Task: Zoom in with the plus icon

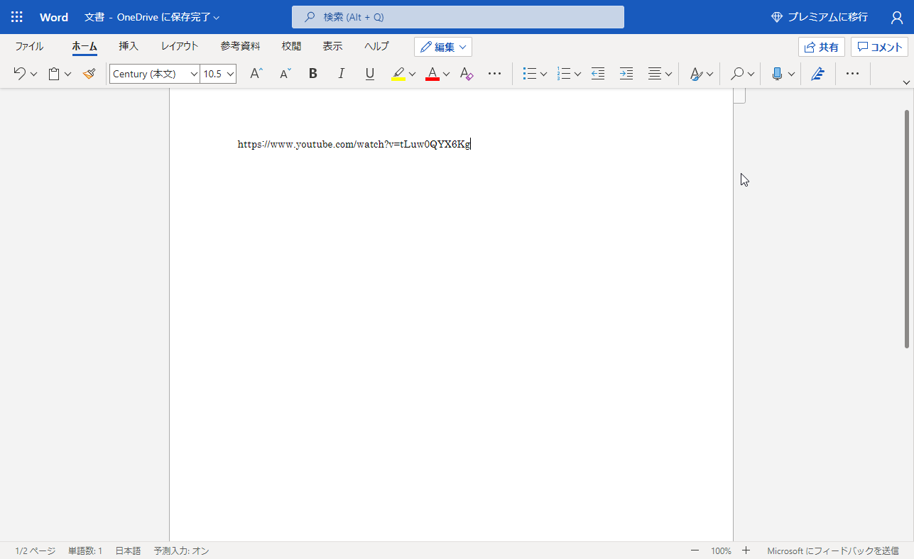Action: coord(746,550)
